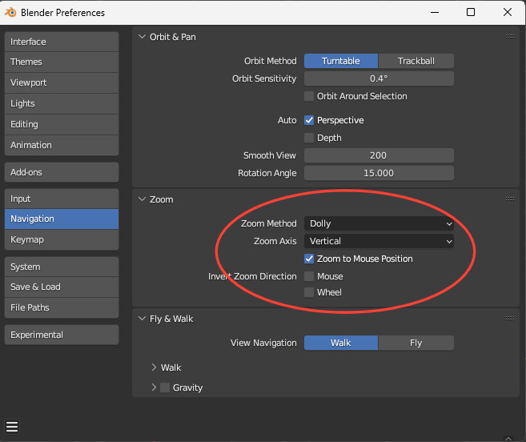Expand the Gravity subpanel arrow
This screenshot has height=442, width=526.
tap(154, 388)
